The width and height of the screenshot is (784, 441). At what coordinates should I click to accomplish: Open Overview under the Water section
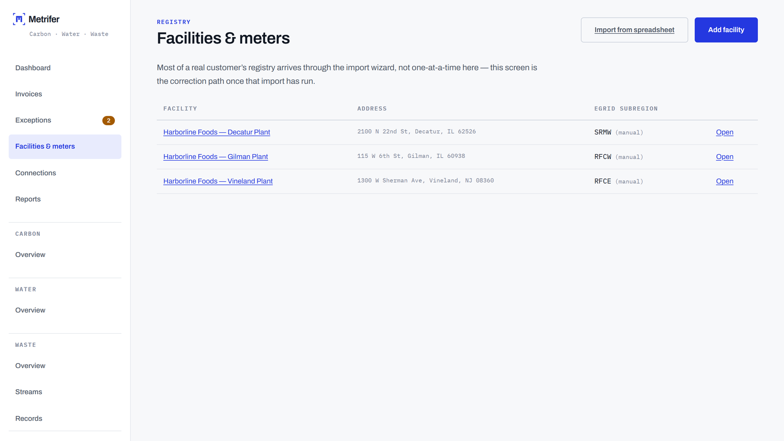[65, 310]
